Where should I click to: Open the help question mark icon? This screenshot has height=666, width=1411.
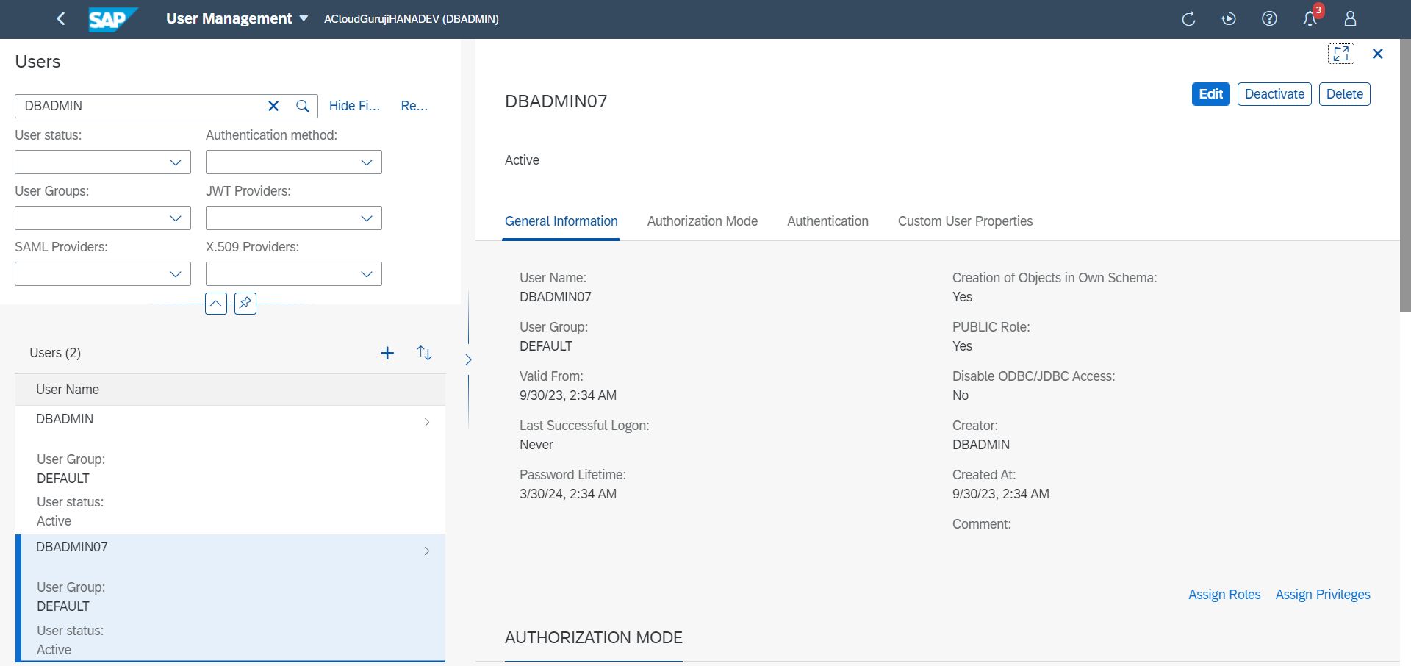[1269, 18]
